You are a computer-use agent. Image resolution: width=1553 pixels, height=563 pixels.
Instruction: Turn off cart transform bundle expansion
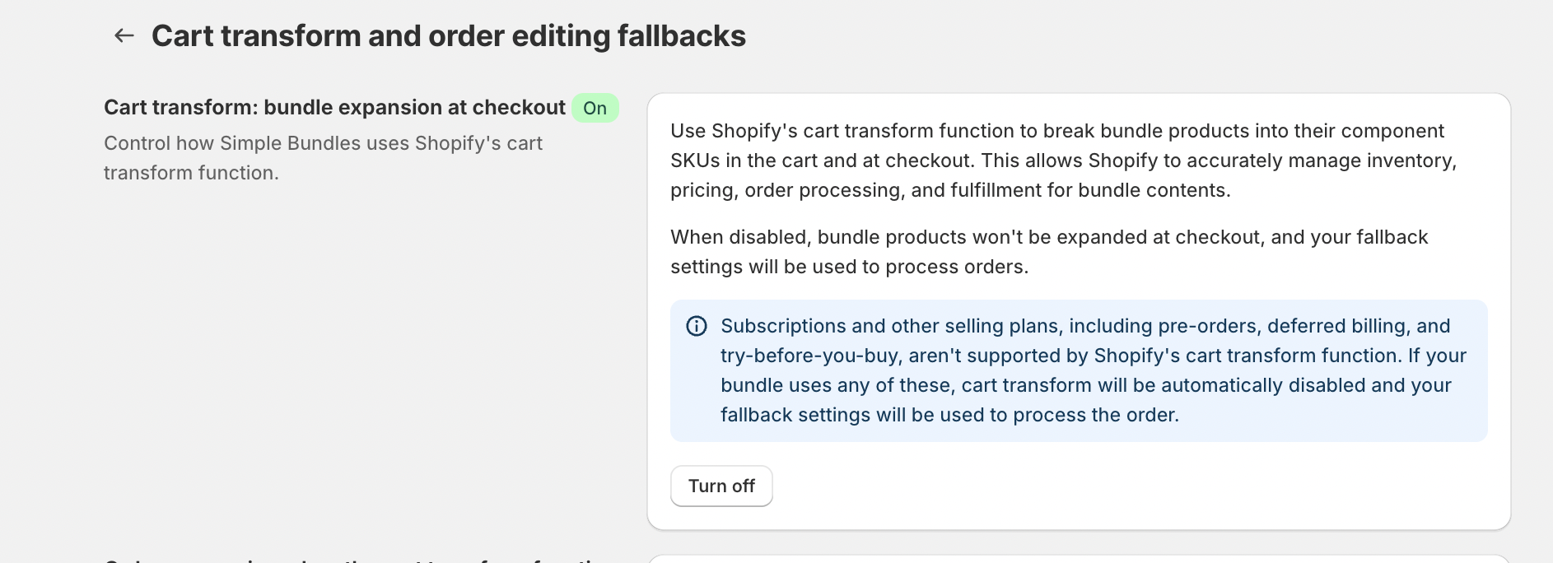(721, 486)
